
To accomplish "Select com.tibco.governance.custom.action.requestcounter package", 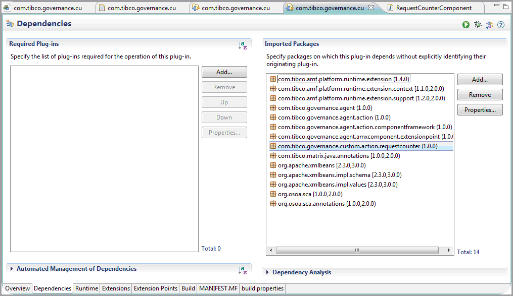I will (x=361, y=146).
